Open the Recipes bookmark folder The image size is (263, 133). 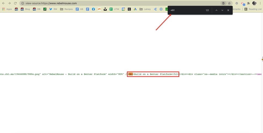pos(67,9)
